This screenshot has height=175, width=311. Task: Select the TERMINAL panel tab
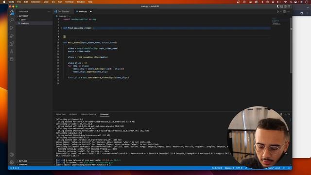click(104, 115)
